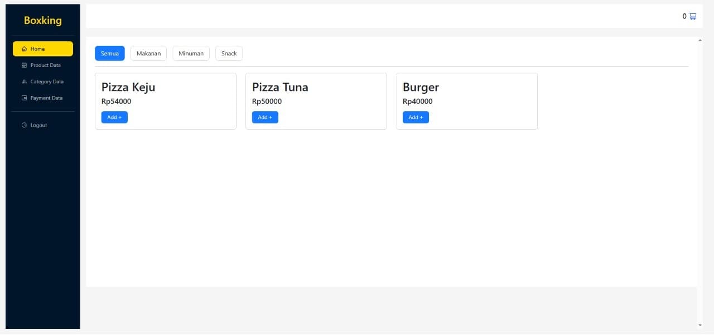Image resolution: width=714 pixels, height=335 pixels.
Task: Click the Category Data icon
Action: coord(24,82)
